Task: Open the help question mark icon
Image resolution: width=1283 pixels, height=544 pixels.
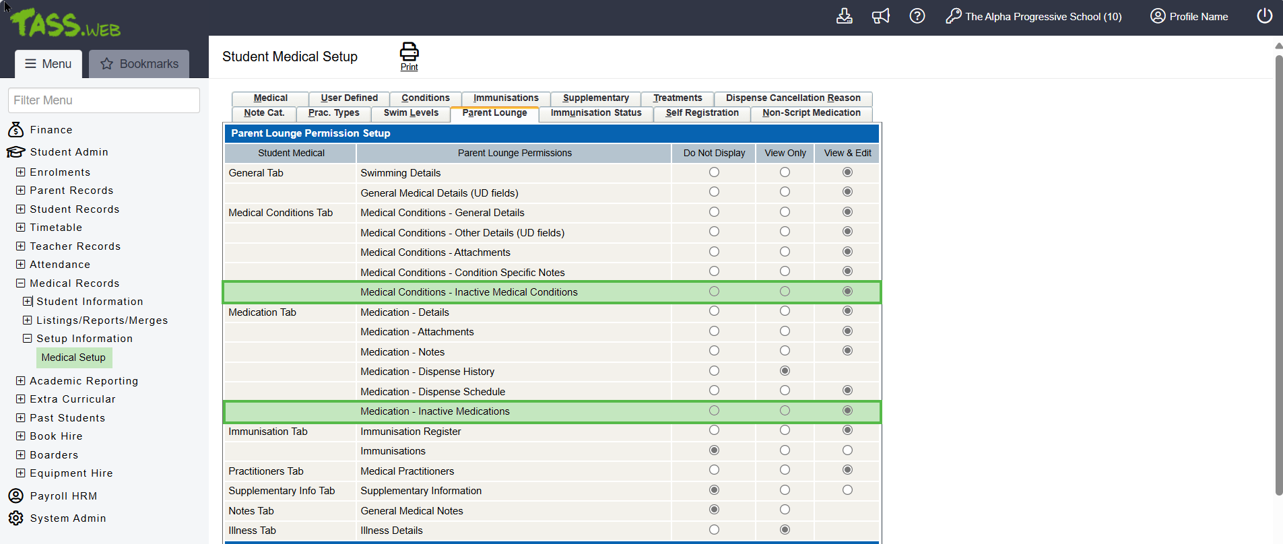Action: [x=917, y=16]
